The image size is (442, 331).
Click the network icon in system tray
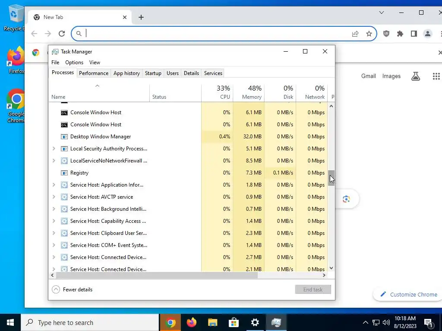click(x=376, y=322)
